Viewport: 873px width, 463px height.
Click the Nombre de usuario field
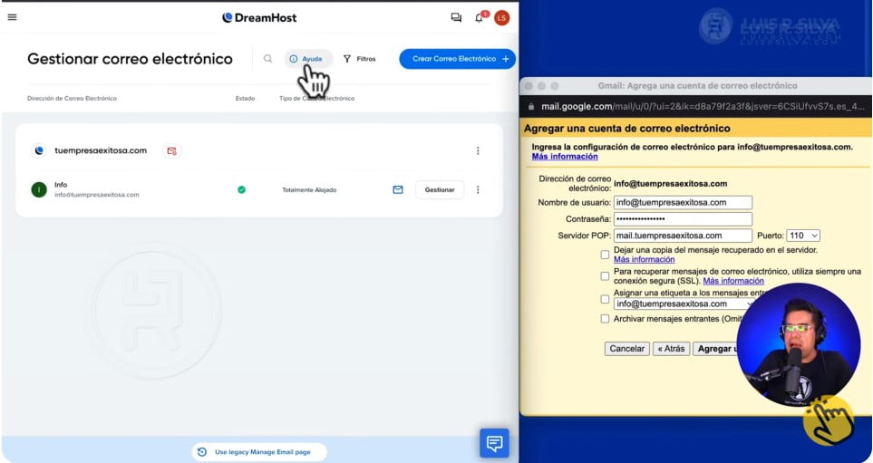point(683,203)
